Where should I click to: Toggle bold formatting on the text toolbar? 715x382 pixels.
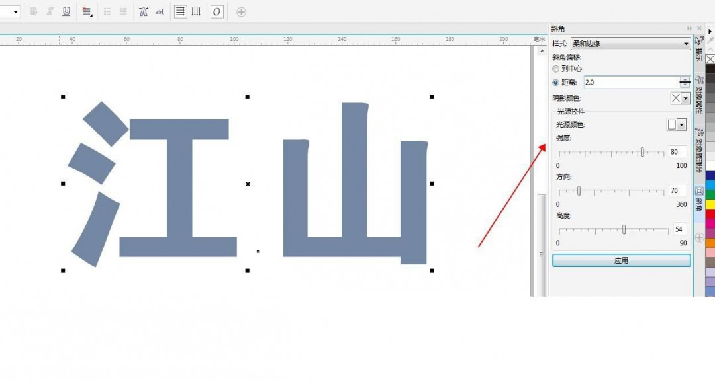34,11
